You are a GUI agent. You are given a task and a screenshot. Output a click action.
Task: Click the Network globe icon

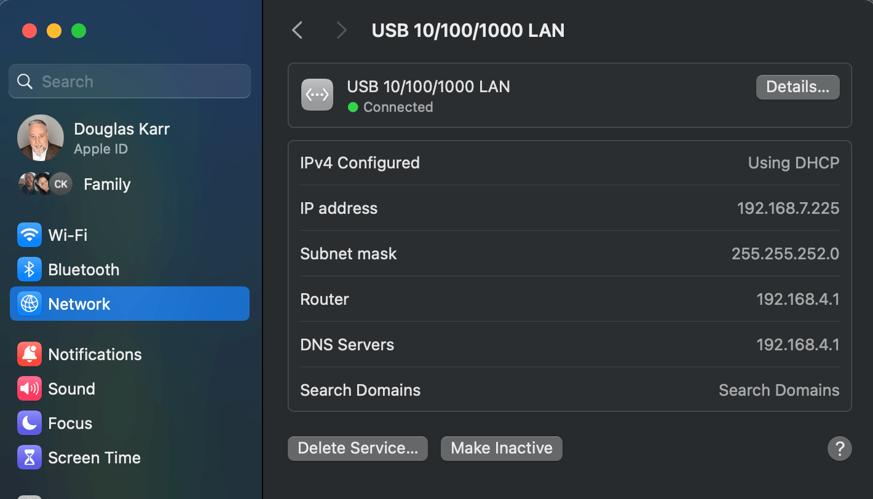(x=29, y=303)
